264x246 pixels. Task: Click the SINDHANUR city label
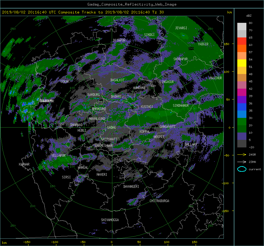coord(181,106)
